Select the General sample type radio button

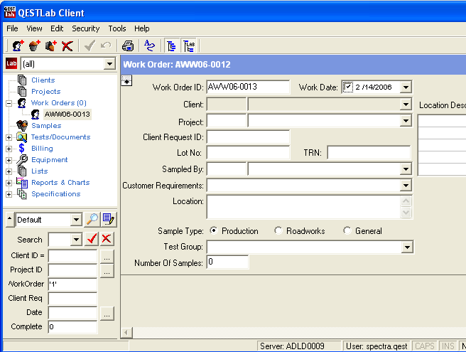point(347,231)
